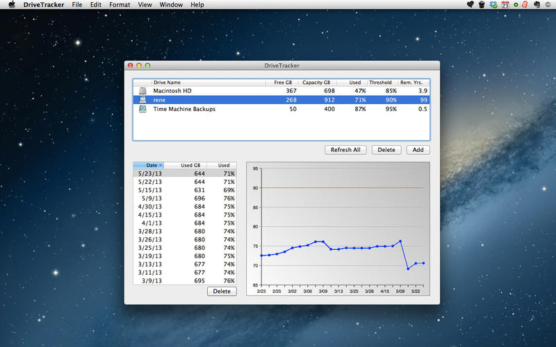Click the Drive Name column header
The image size is (556, 347).
point(208,83)
